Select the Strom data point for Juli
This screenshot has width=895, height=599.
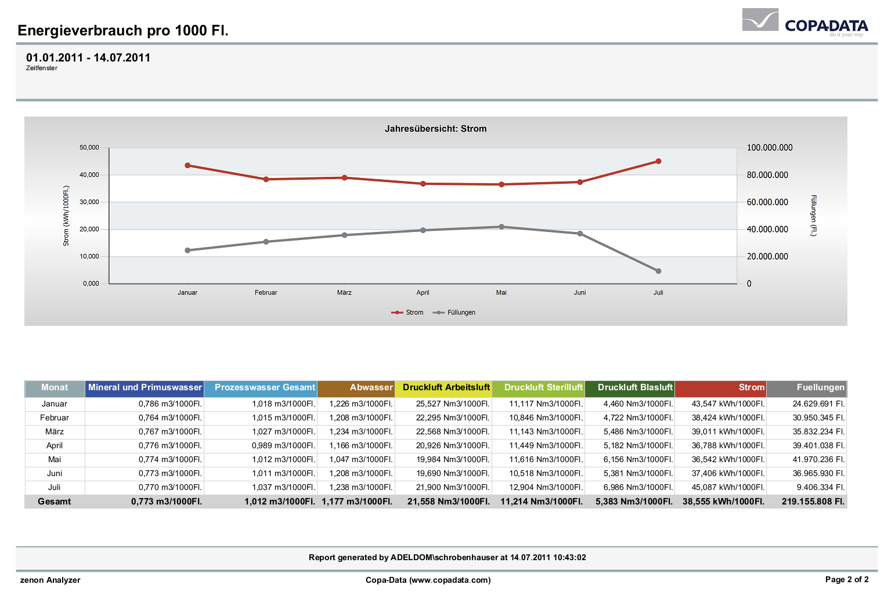tap(658, 161)
